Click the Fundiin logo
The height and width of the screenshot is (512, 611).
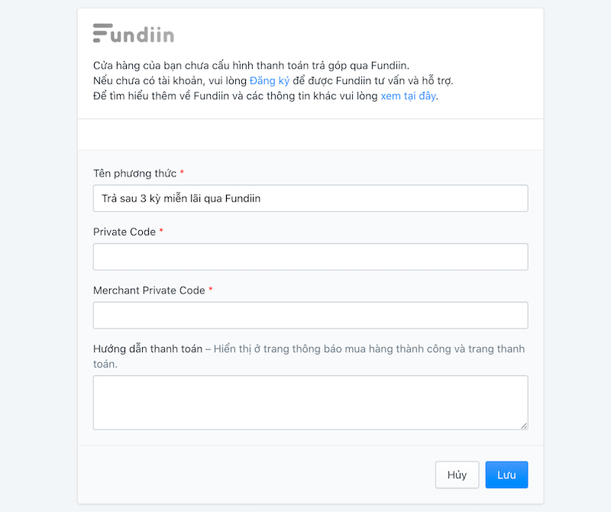tap(134, 33)
